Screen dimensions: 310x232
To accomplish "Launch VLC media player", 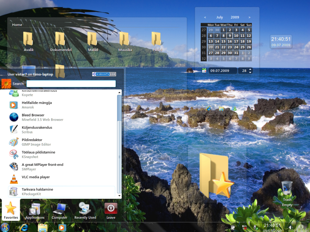I will coord(61,179).
